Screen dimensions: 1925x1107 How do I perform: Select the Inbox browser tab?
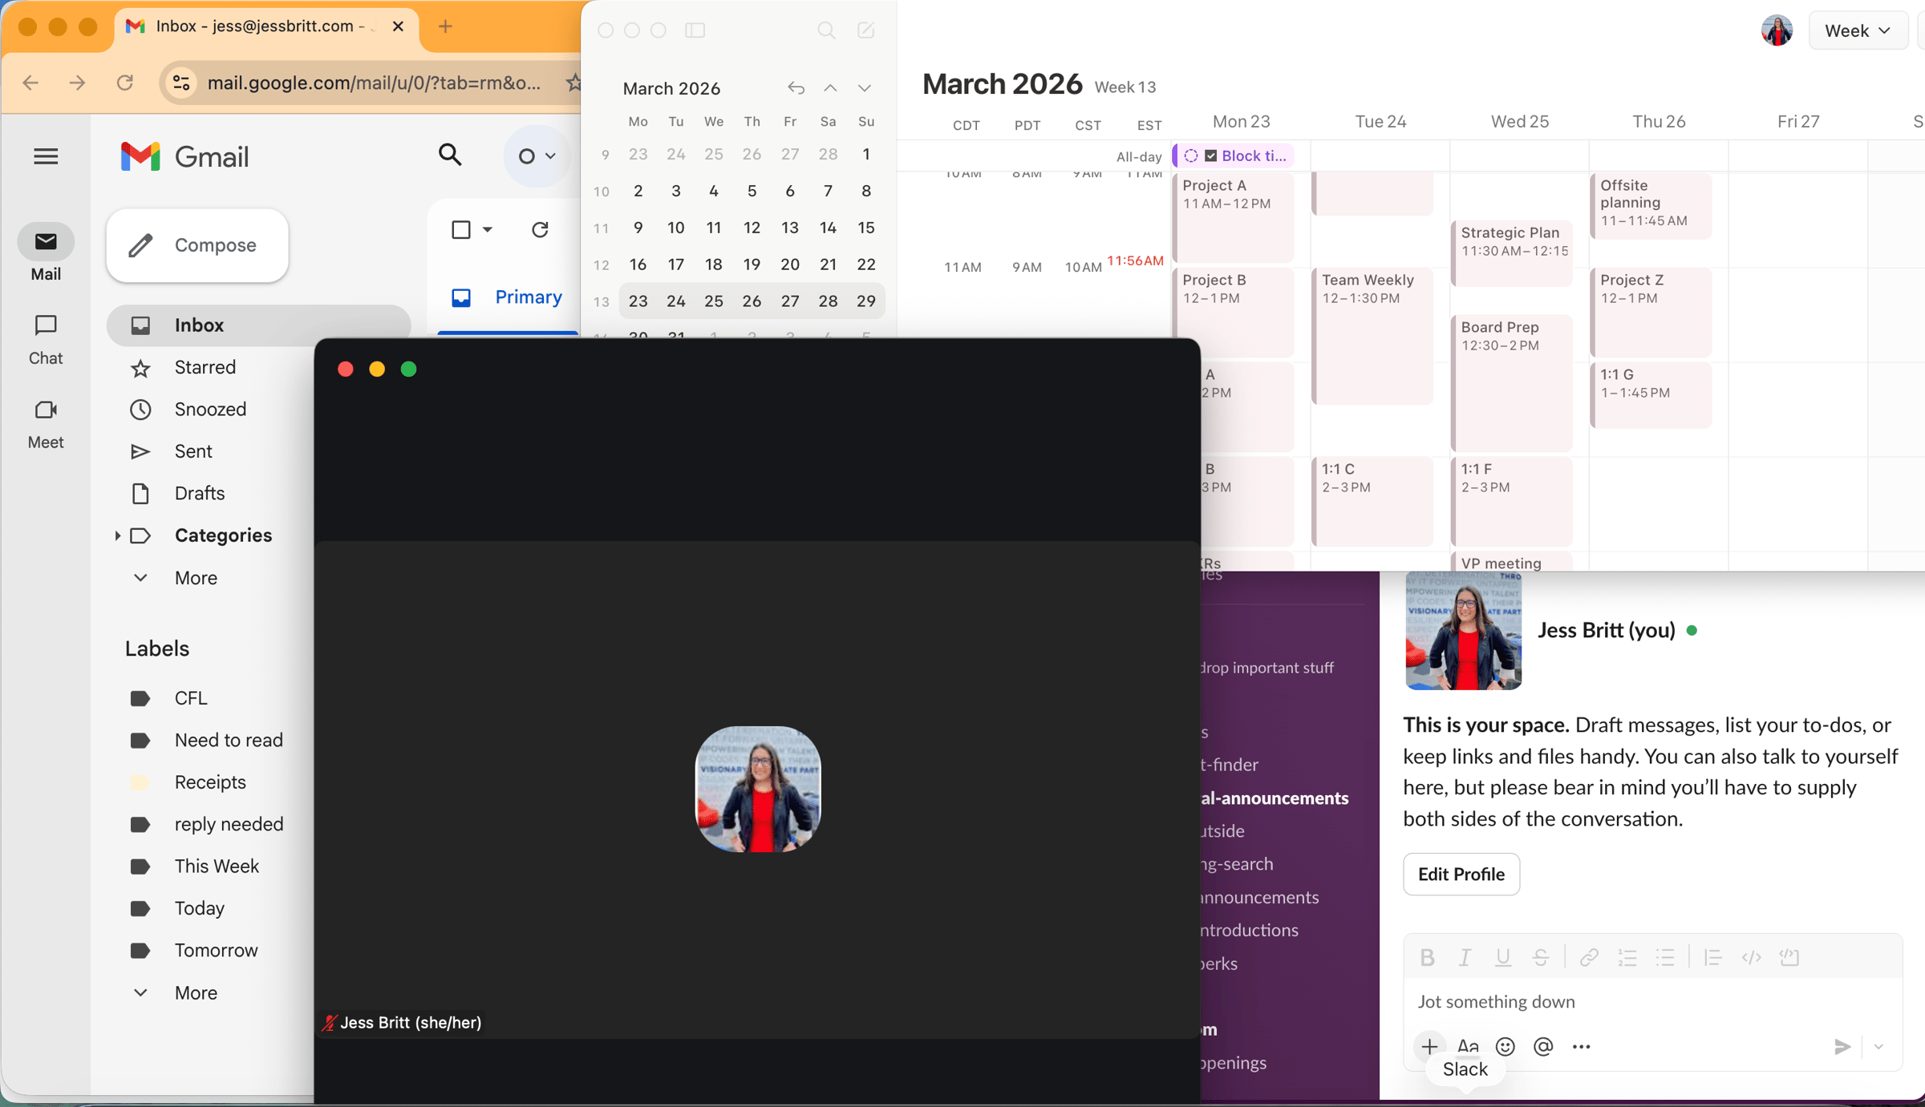tap(255, 26)
